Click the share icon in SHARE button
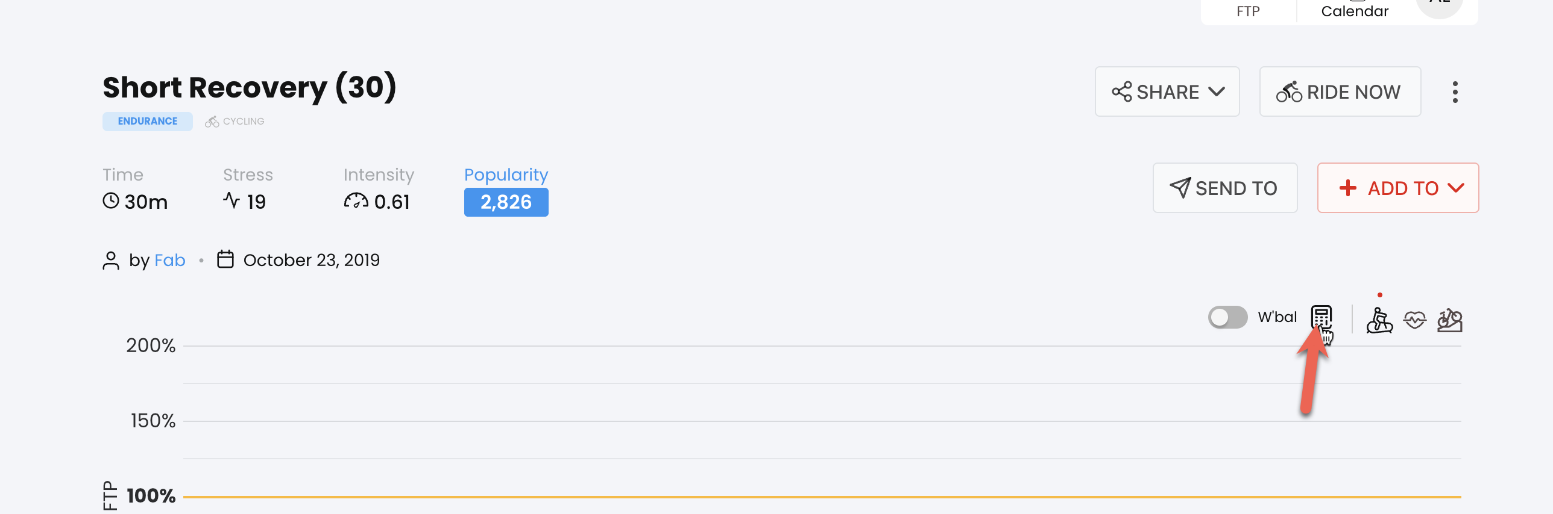Screen dimensions: 1553x514 click(1121, 92)
